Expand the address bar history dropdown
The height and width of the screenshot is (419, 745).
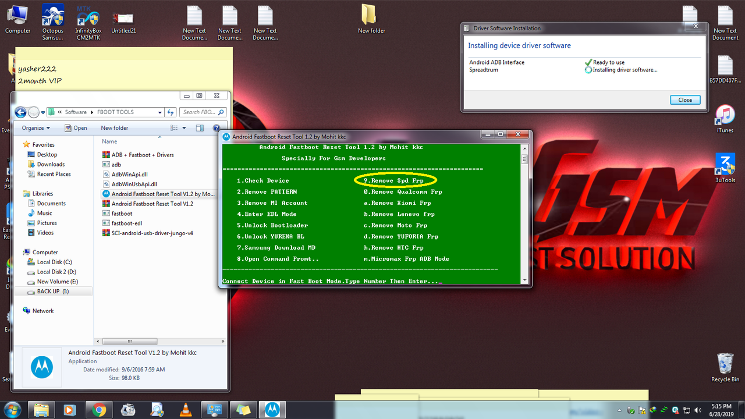(x=160, y=112)
